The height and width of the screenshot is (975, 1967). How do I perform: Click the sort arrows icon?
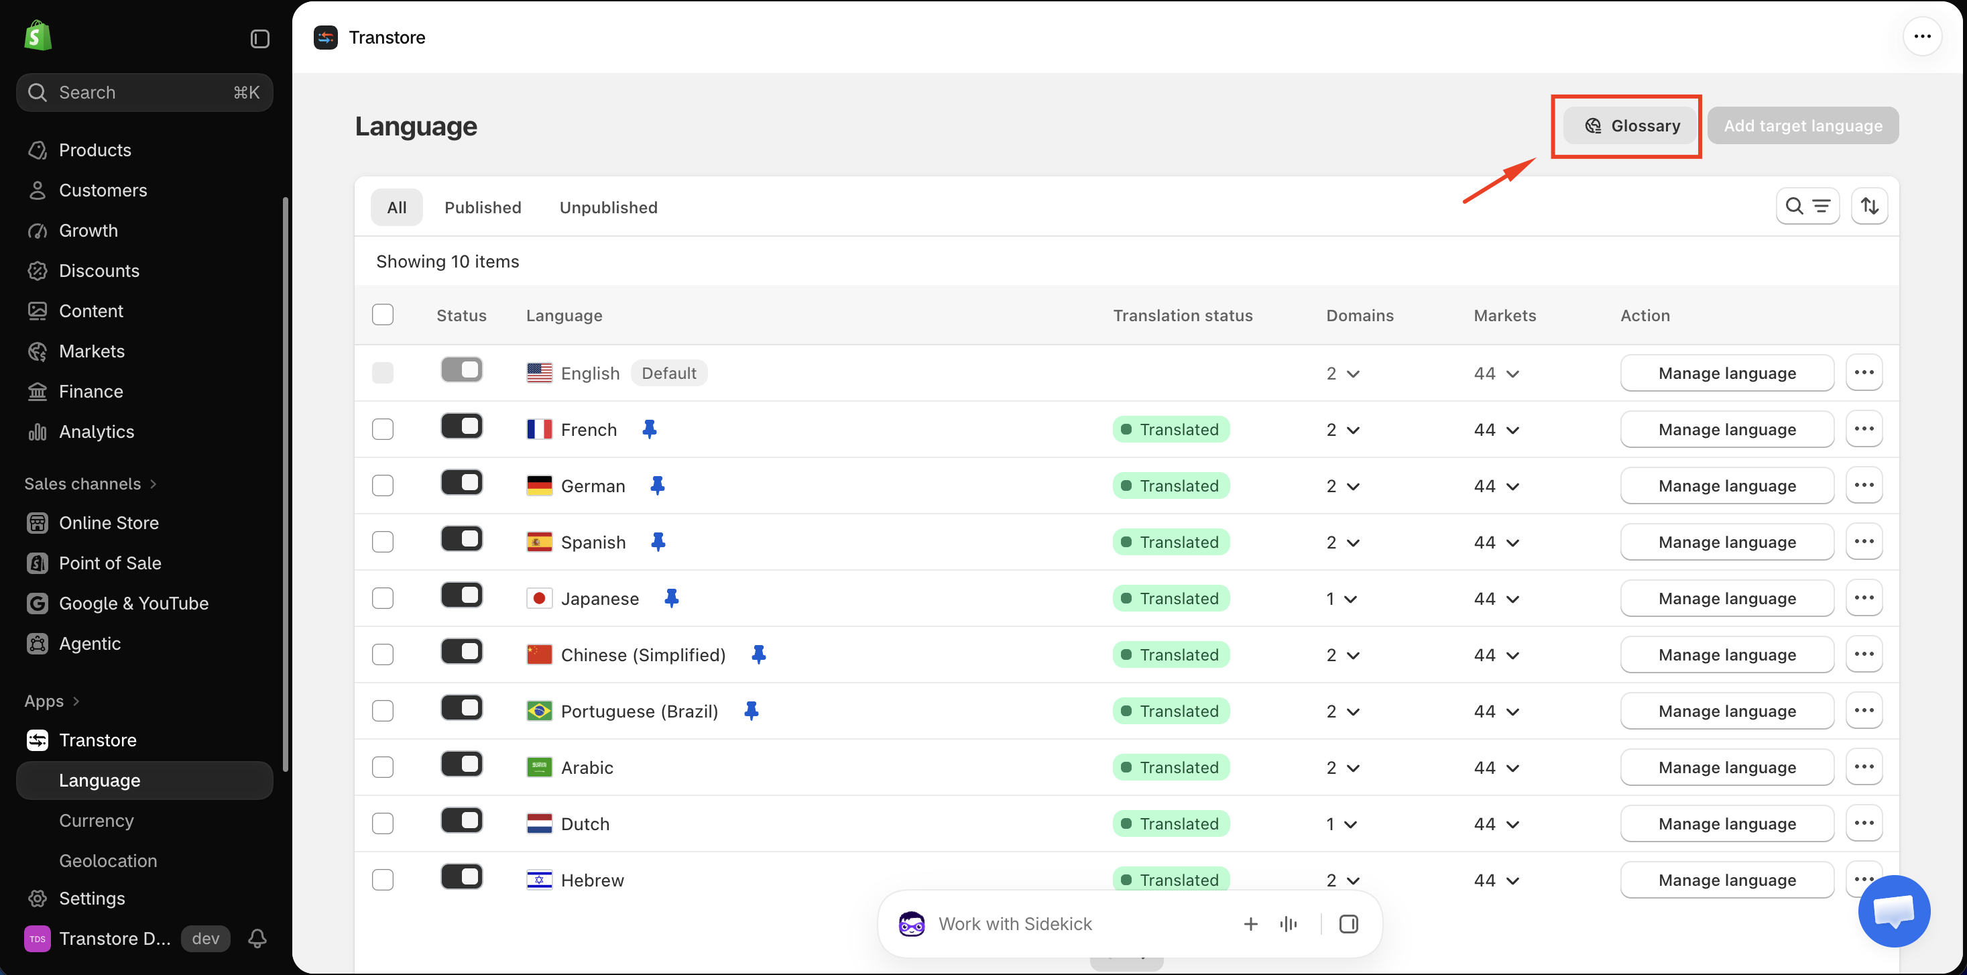(1869, 206)
